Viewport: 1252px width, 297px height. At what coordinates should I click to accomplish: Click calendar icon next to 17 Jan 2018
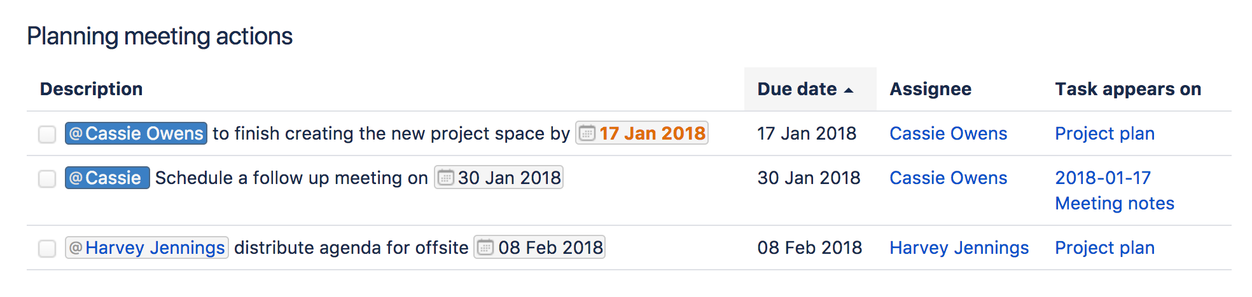[587, 133]
